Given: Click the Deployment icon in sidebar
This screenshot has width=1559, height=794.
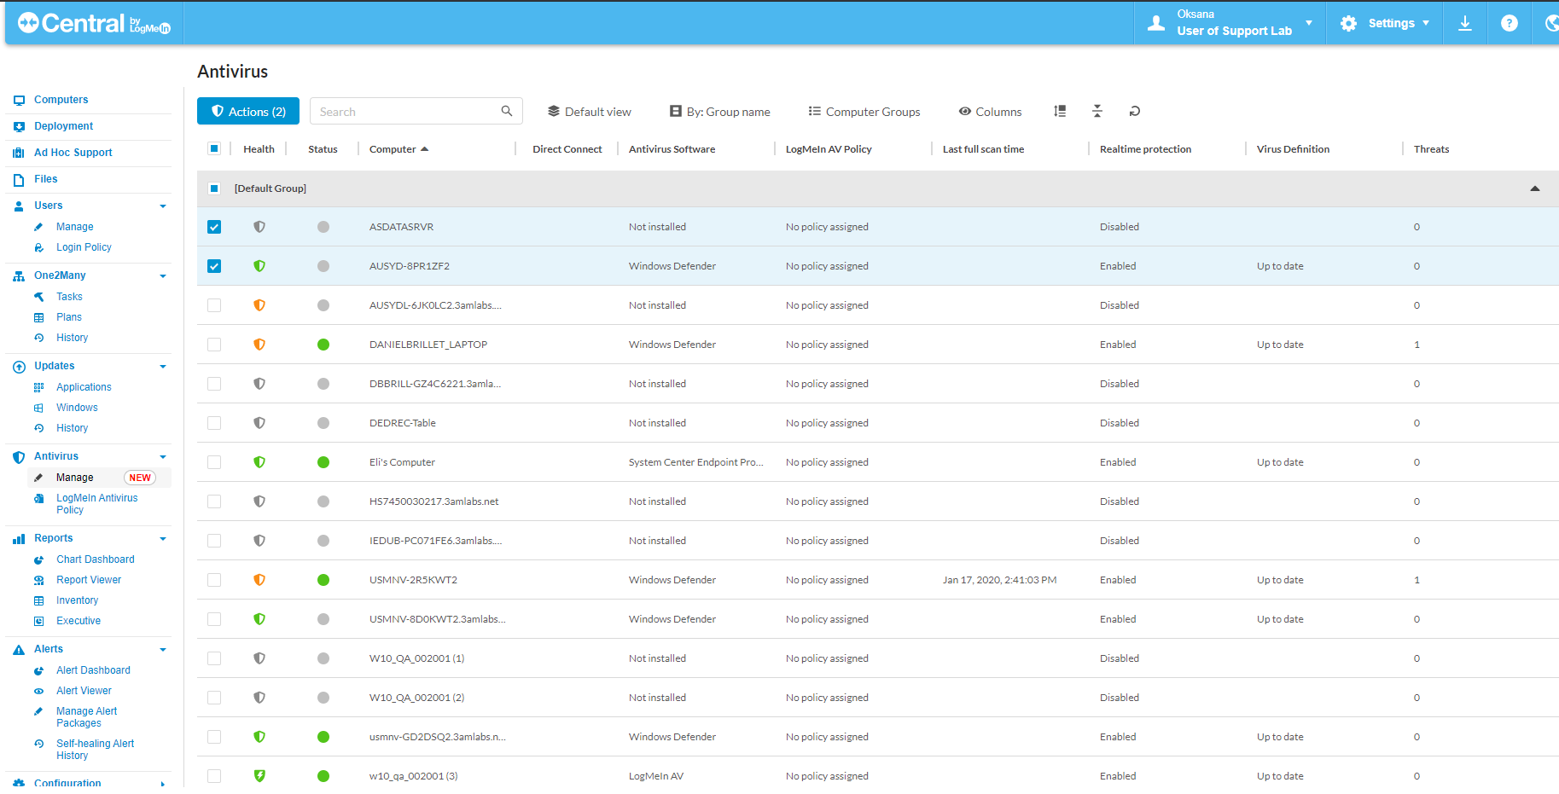Looking at the screenshot, I should coord(19,127).
